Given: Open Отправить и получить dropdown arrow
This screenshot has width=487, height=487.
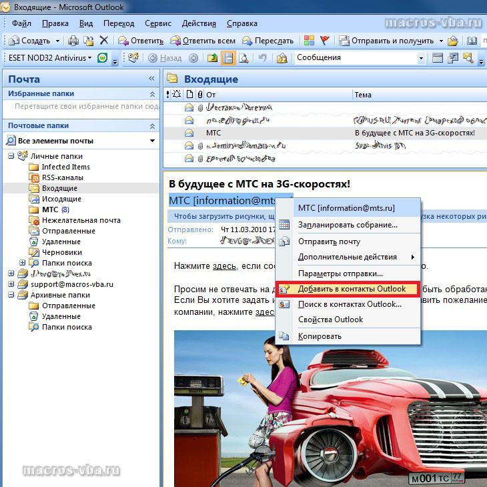Looking at the screenshot, I should point(441,41).
